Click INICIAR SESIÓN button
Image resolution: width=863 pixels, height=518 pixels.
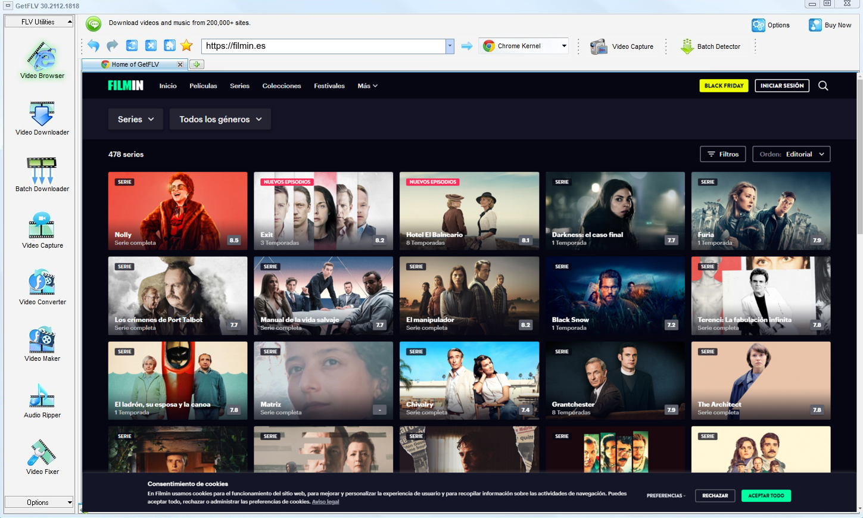pos(782,86)
